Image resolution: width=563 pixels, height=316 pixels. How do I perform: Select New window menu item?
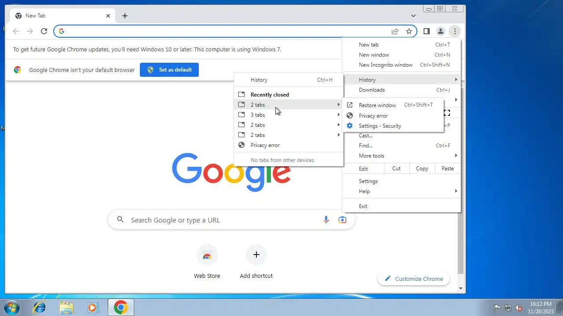click(x=402, y=55)
